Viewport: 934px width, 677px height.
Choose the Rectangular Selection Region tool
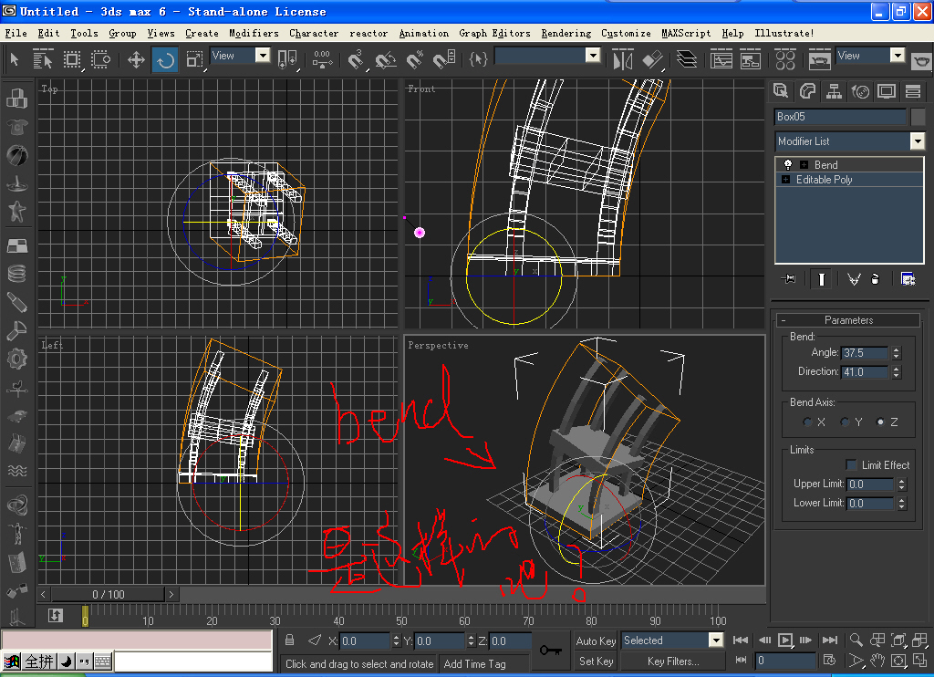click(x=72, y=59)
